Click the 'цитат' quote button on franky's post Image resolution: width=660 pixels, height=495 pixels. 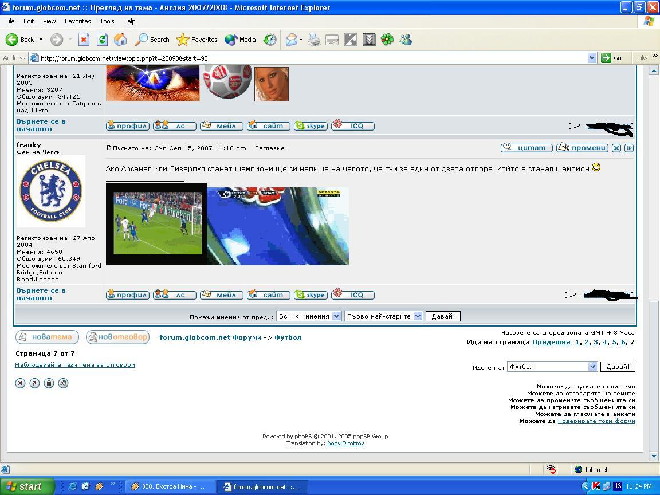point(527,148)
